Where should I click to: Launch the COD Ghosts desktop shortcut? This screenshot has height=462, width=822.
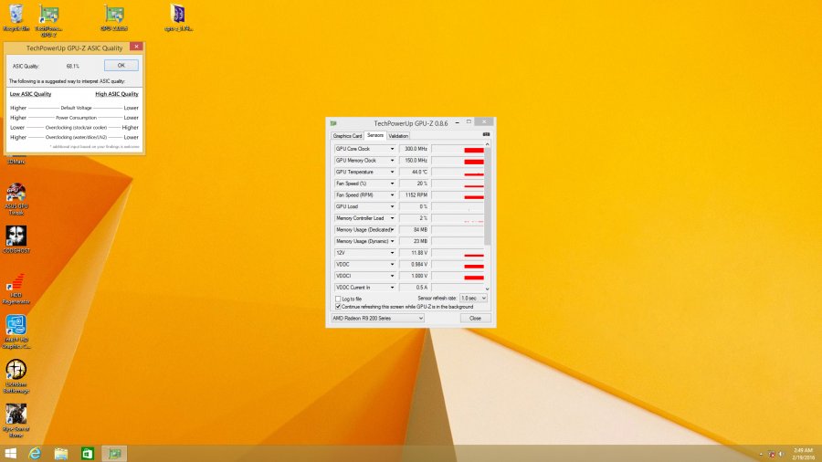16,240
